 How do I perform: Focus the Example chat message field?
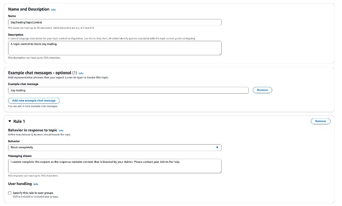tap(128, 90)
